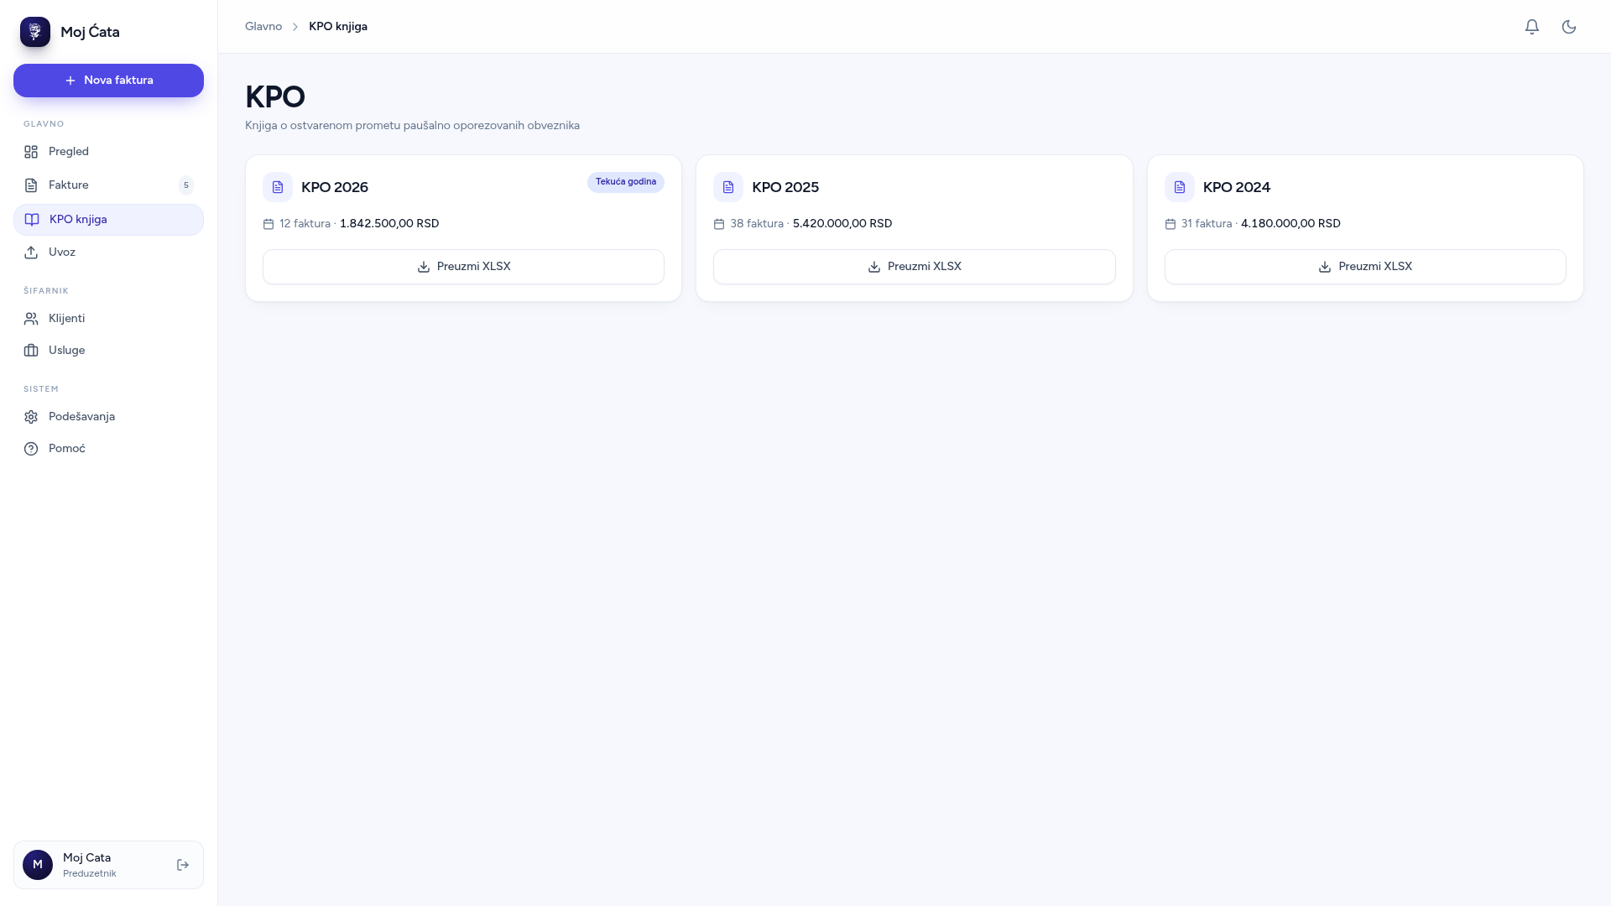Click the download icon in KPO 2024 button
Image resolution: width=1611 pixels, height=906 pixels.
pos(1325,267)
